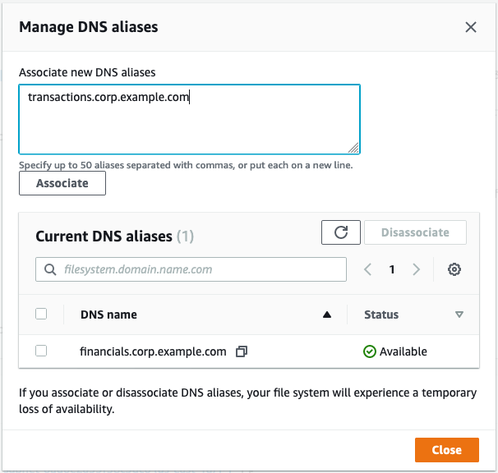
Task: Sort by DNS name ascending arrow
Action: point(327,315)
